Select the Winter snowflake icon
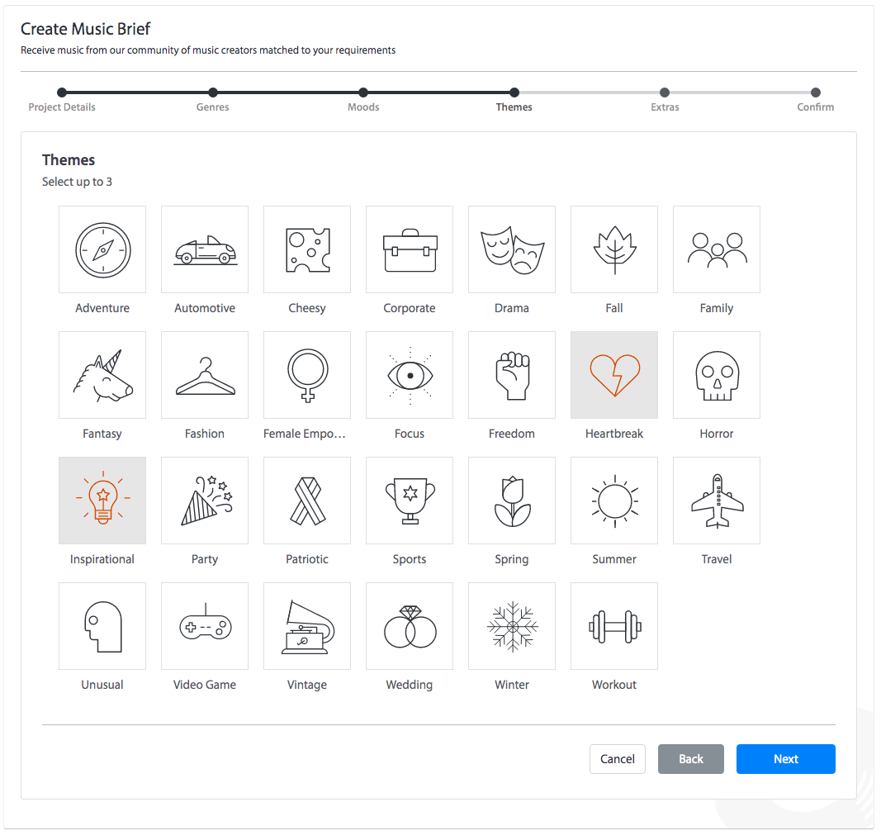The height and width of the screenshot is (840, 881). [512, 626]
